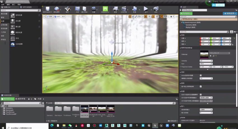Select the HDRI Backdrop actor in the place panel
The width and height of the screenshot is (238, 129).
(x=13, y=44)
